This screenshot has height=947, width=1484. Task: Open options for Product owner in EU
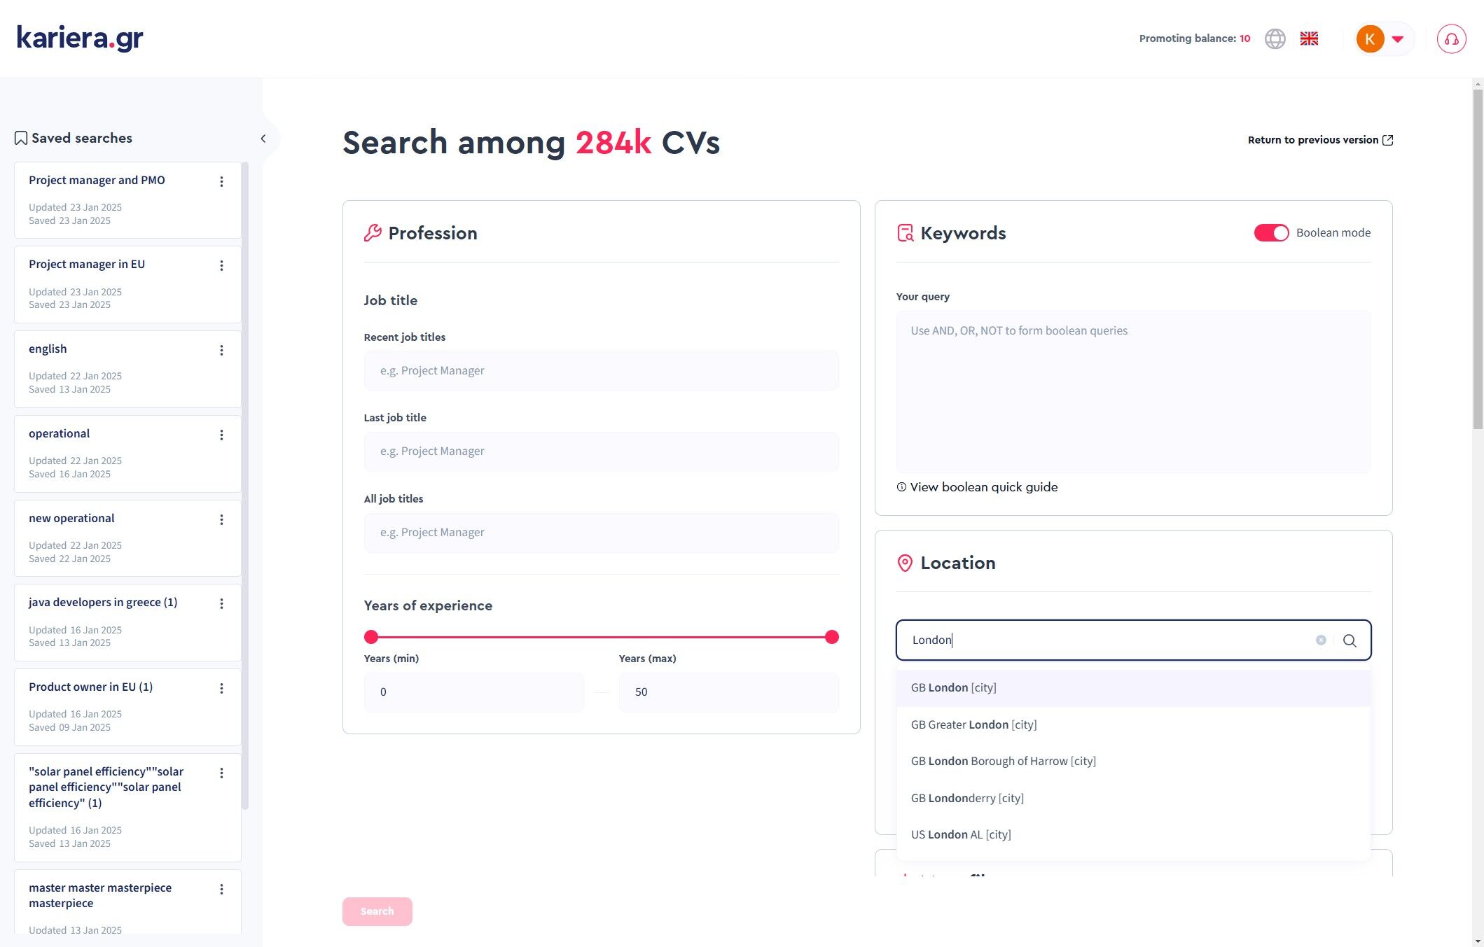[x=221, y=689]
